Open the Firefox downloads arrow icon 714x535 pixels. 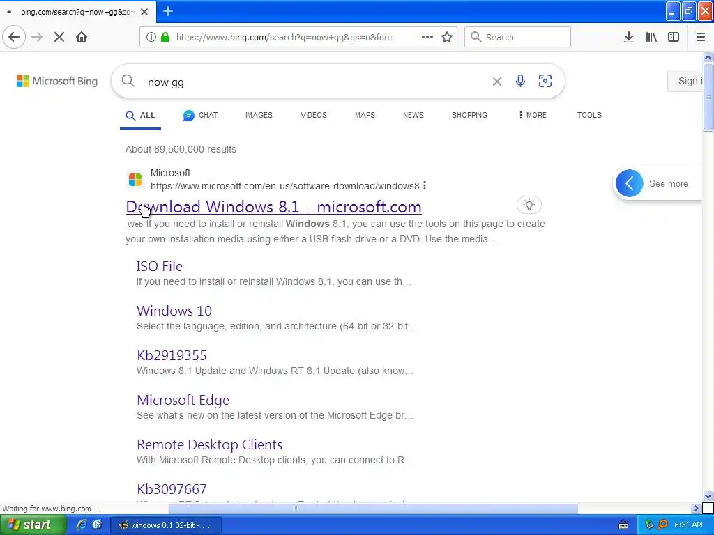pyautogui.click(x=628, y=37)
